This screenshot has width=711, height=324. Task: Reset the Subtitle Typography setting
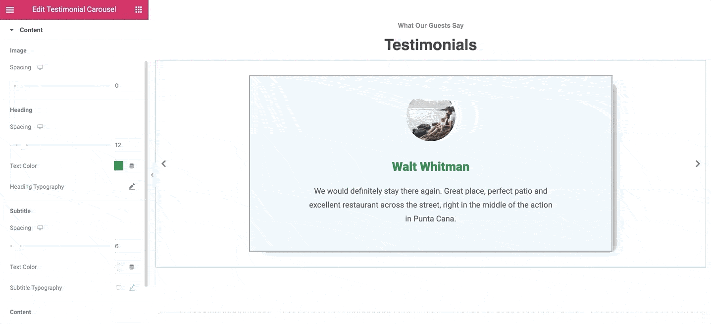118,288
